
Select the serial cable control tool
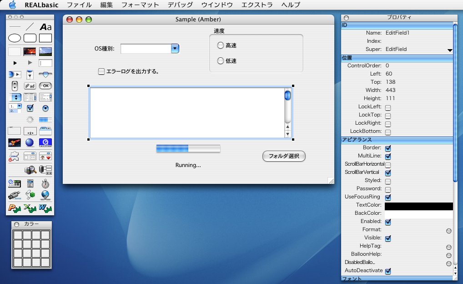click(x=15, y=195)
